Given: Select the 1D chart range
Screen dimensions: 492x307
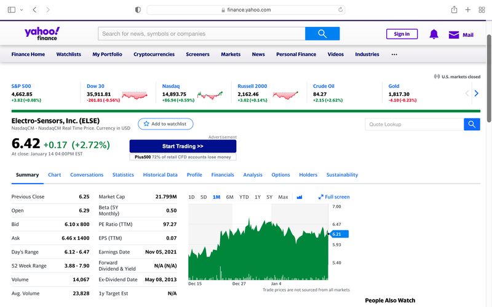Looking at the screenshot, I should point(191,197).
